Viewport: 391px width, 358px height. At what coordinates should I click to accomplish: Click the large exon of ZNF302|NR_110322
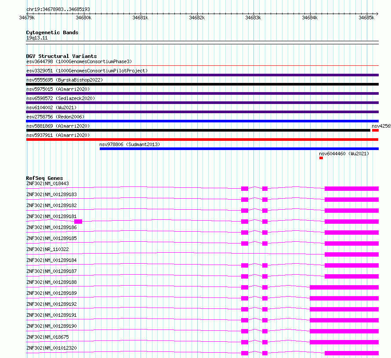click(351, 254)
